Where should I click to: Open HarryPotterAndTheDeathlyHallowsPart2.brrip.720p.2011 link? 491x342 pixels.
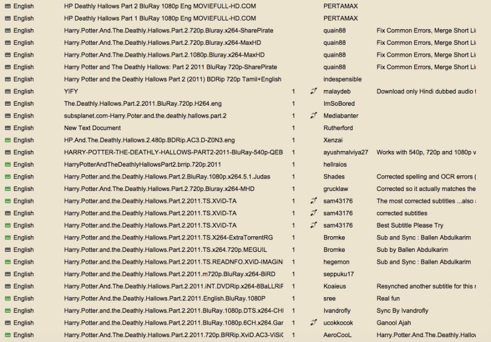coord(142,165)
